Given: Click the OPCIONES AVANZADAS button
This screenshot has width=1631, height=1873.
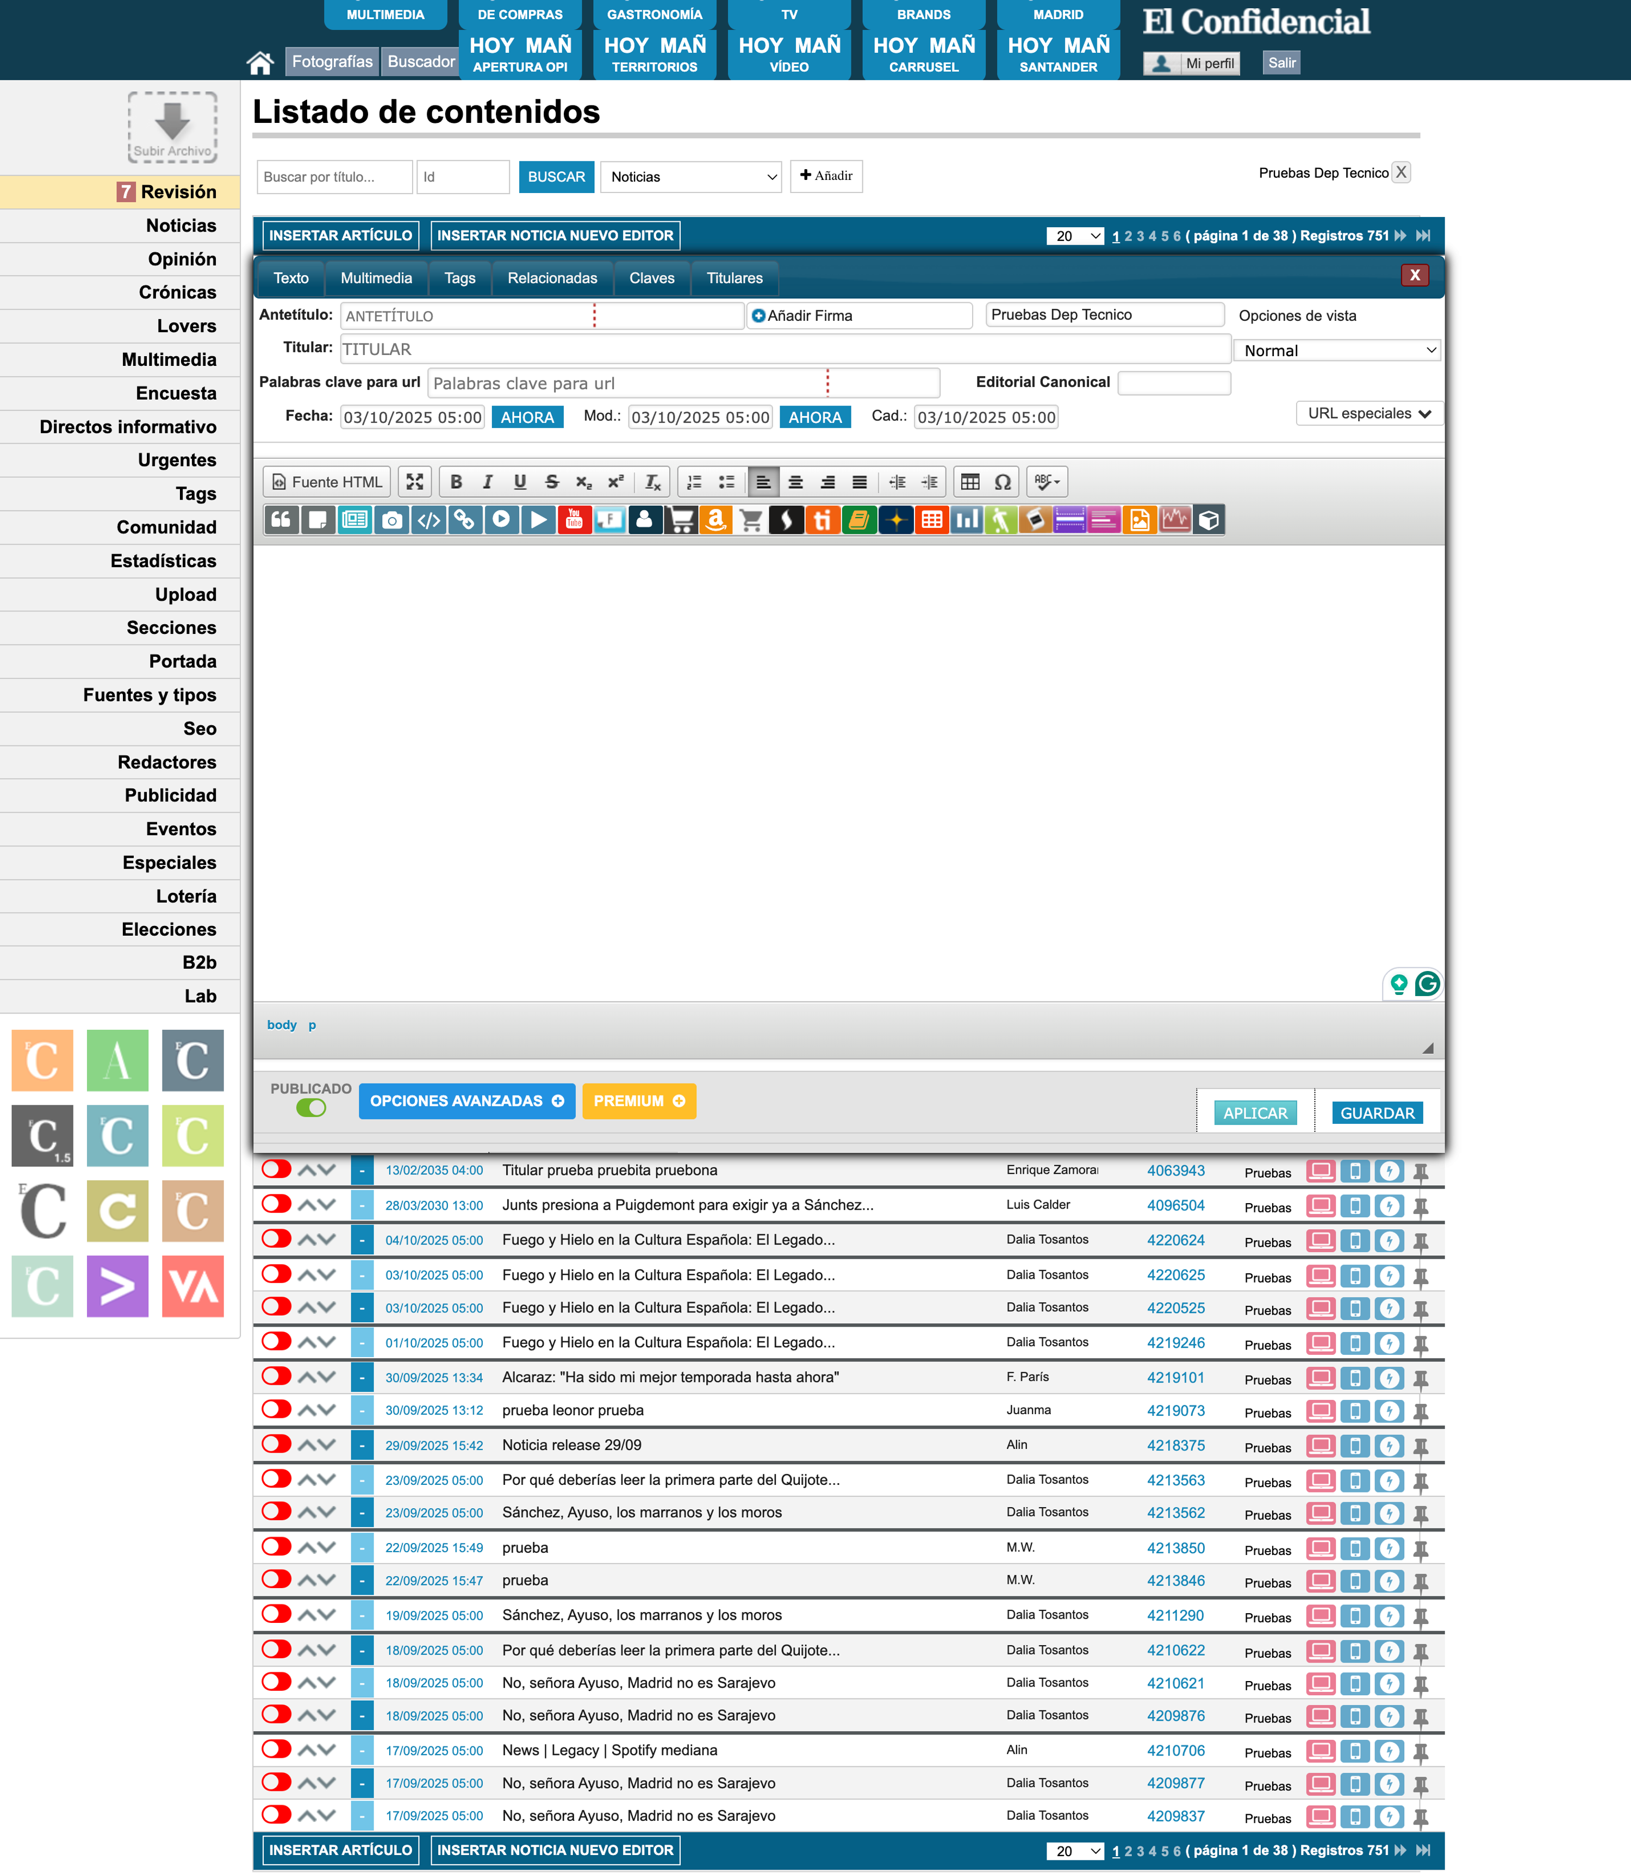Looking at the screenshot, I should [x=466, y=1101].
